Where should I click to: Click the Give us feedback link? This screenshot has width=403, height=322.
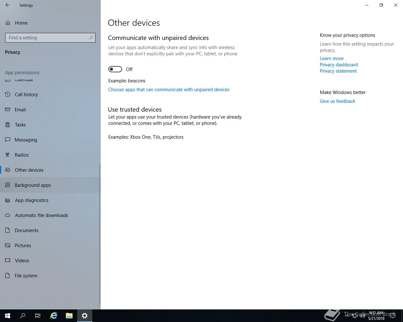coord(338,101)
